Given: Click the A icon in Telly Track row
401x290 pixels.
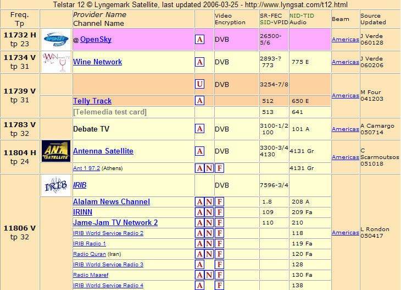Looking at the screenshot, I should point(200,101).
